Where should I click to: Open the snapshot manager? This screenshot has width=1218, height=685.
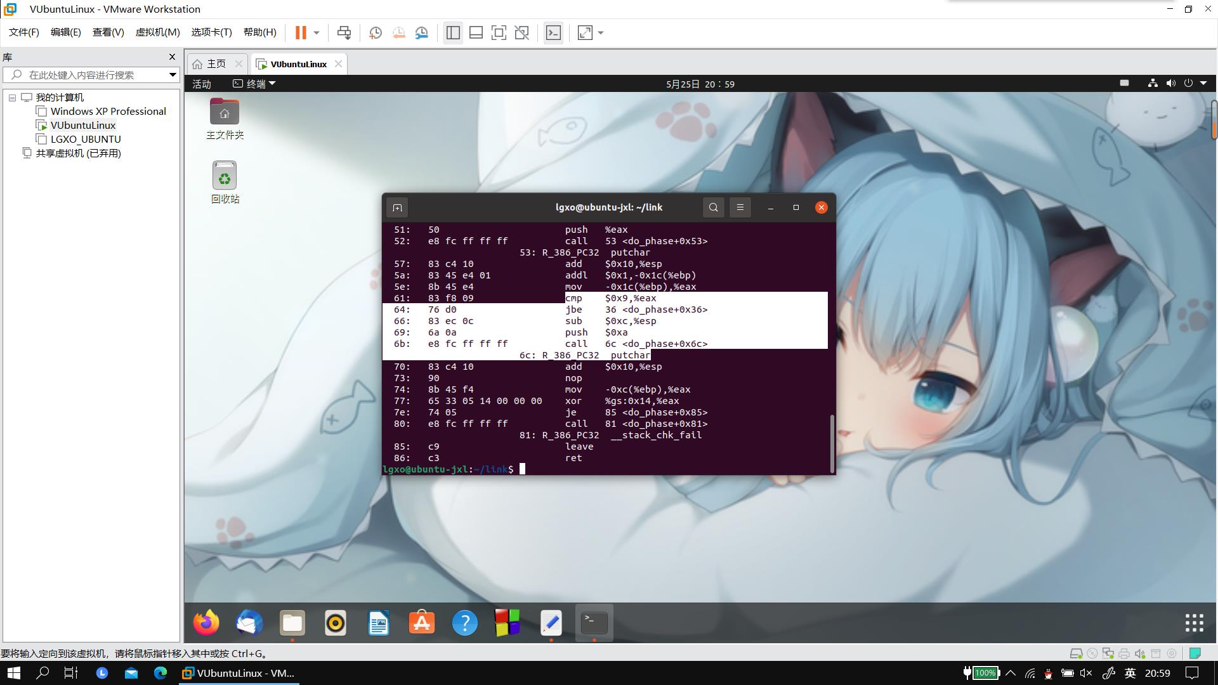422,32
